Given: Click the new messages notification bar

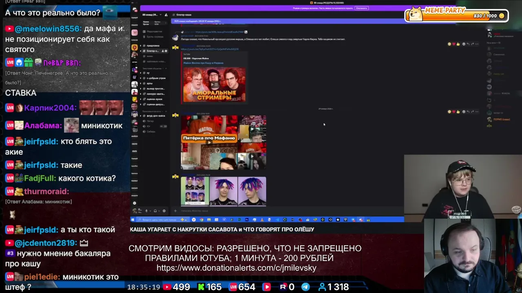Looking at the screenshot, I should (313, 21).
